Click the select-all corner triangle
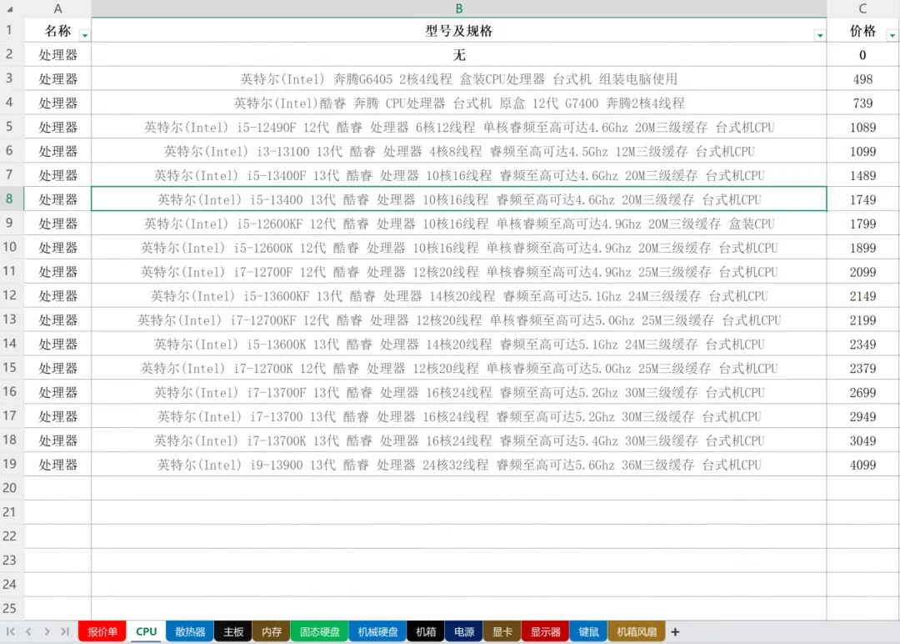The height and width of the screenshot is (644, 900). 10,8
